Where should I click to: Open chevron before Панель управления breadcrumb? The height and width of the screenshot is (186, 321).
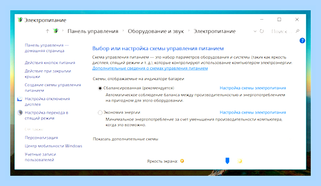[x=63, y=31]
